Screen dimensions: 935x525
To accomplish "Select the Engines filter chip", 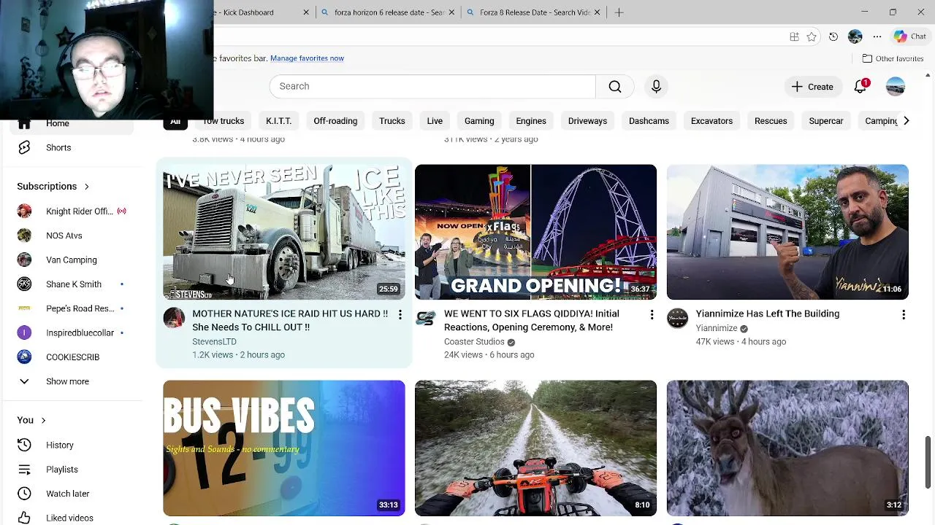I will (x=531, y=121).
